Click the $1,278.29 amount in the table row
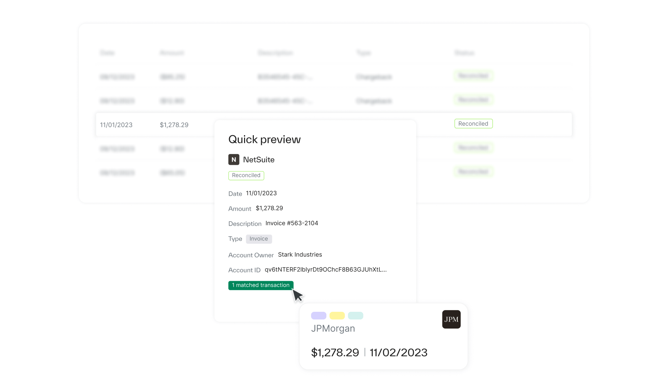This screenshot has width=668, height=386. (x=174, y=125)
